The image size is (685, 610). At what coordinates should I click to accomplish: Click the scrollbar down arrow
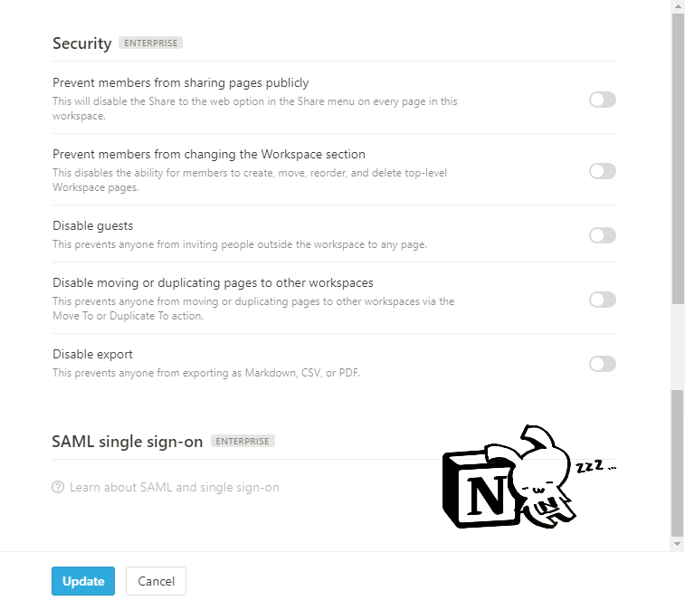678,544
